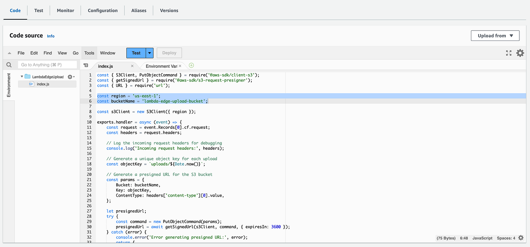
Task: Open the status bar settings gear
Action: pos(521,238)
